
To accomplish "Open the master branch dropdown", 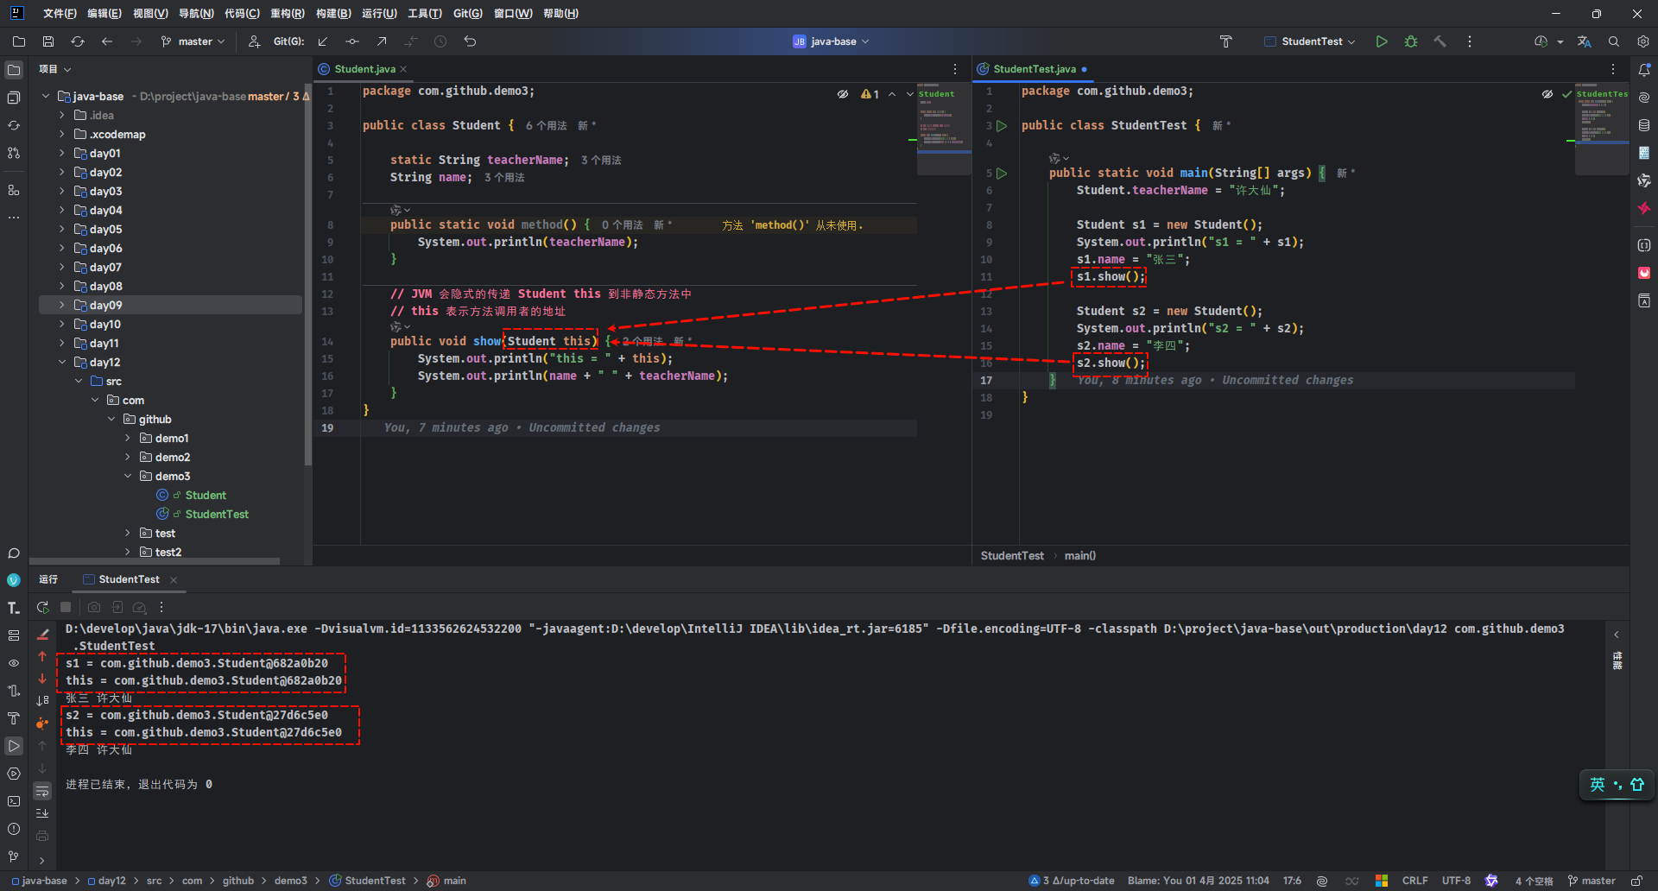I will click(x=193, y=41).
